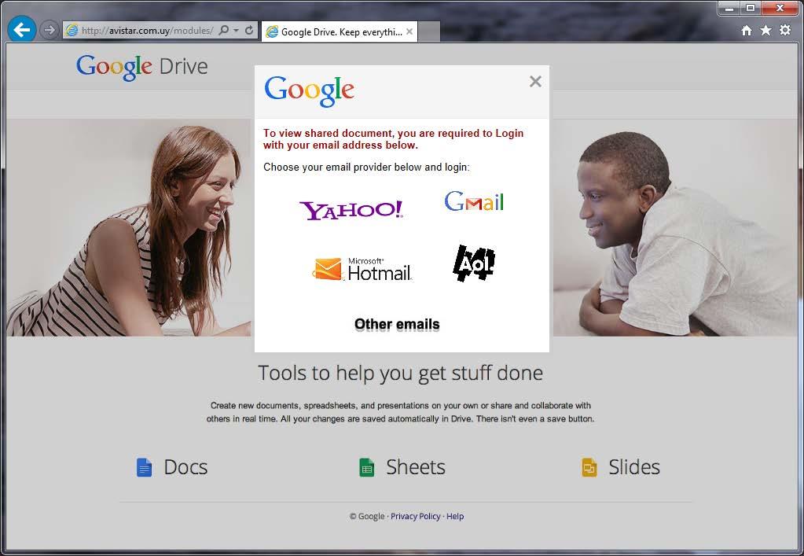
Task: Click the yellow Slides icon
Action: click(x=589, y=467)
